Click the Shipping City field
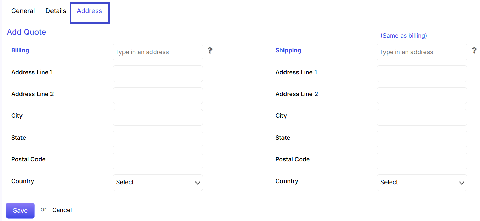This screenshot has width=480, height=221. [422, 117]
